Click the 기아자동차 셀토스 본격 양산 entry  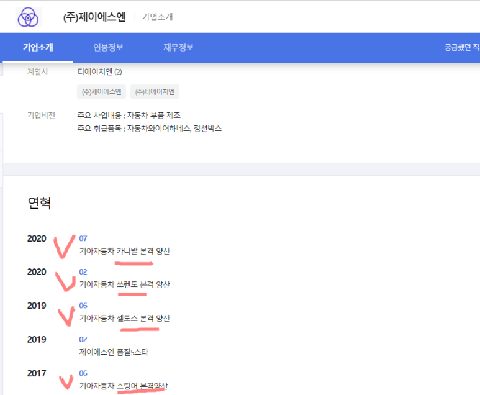pos(125,319)
